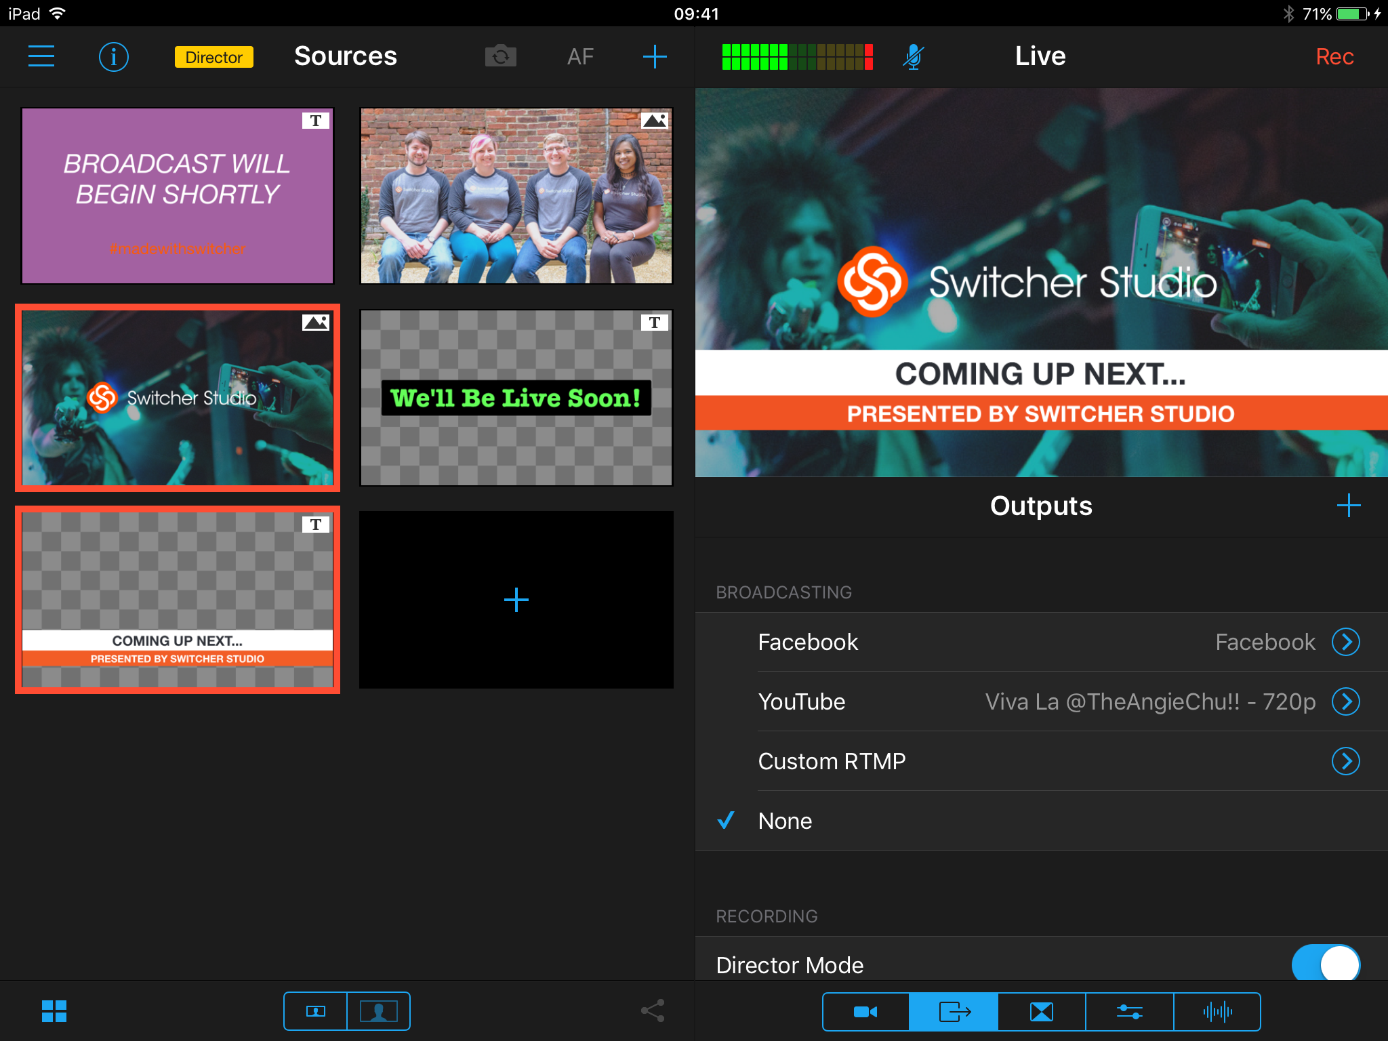Switch camera with flip camera icon
Image resolution: width=1388 pixels, height=1041 pixels.
(501, 56)
